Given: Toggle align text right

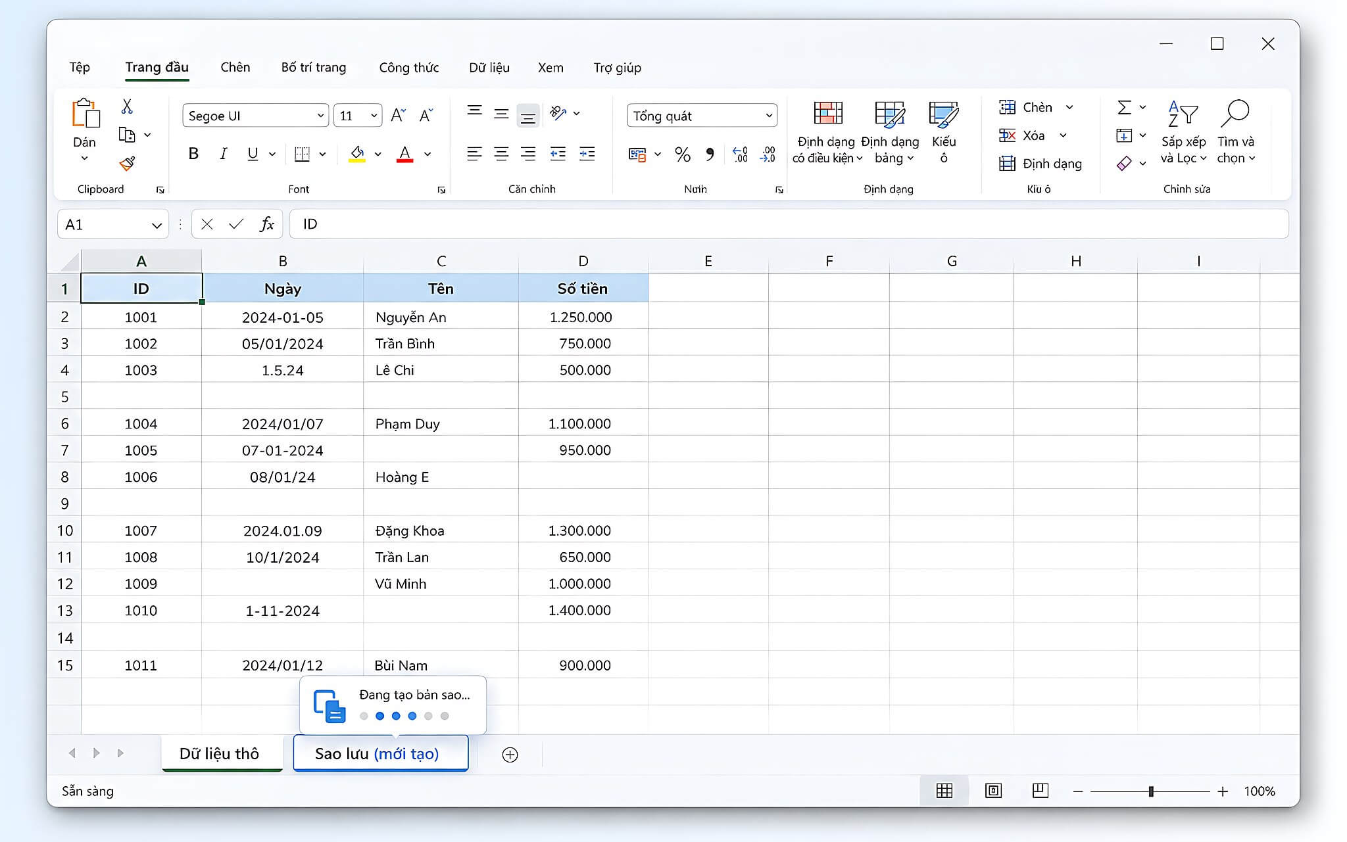Looking at the screenshot, I should 528,154.
